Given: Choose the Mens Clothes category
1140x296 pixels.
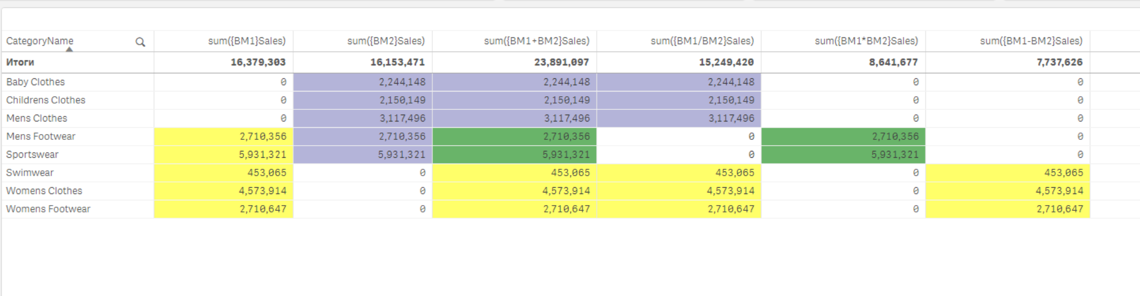Looking at the screenshot, I should (37, 118).
